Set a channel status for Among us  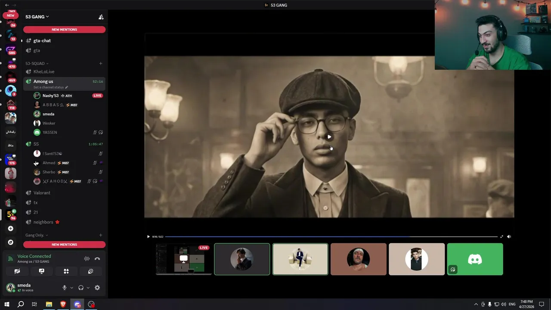click(x=51, y=87)
